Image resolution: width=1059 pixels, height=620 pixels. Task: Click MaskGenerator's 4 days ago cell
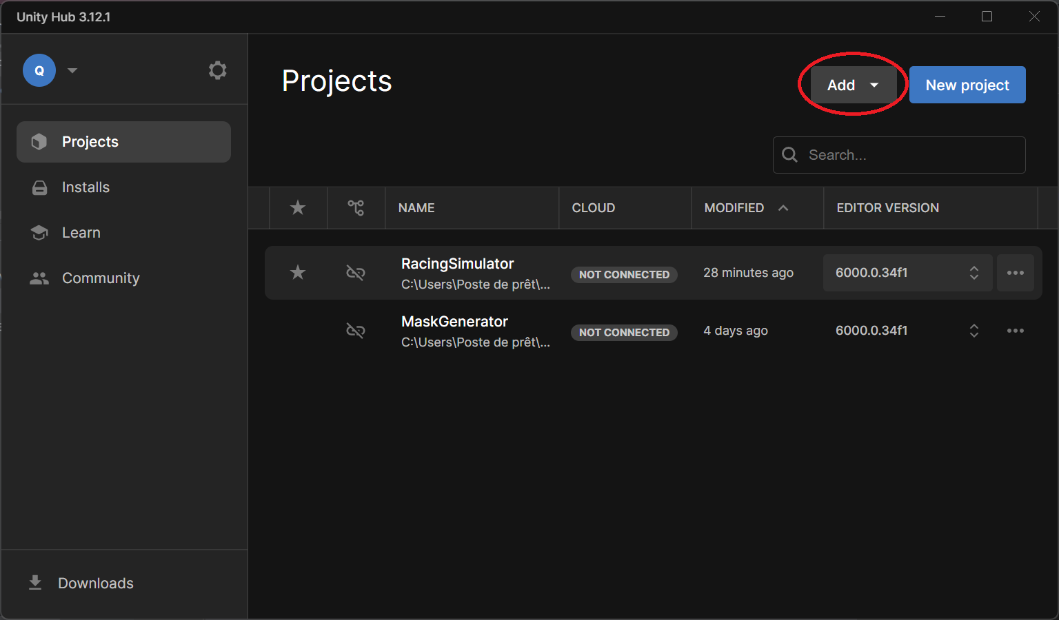pyautogui.click(x=736, y=331)
